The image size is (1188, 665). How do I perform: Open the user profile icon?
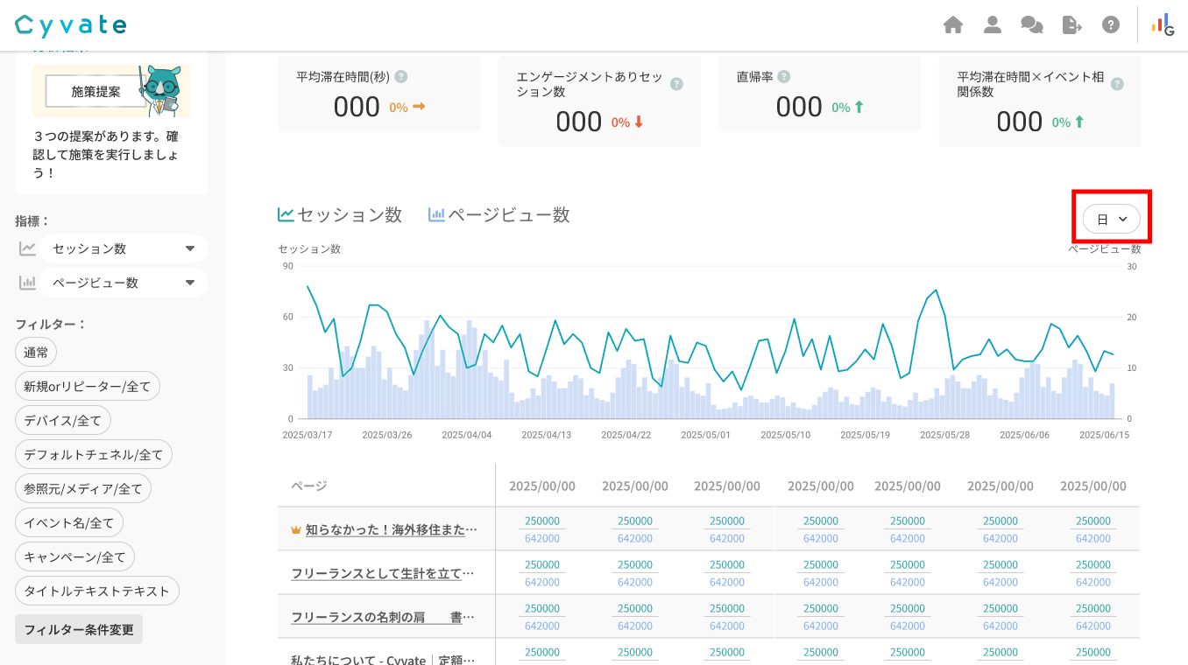[992, 24]
